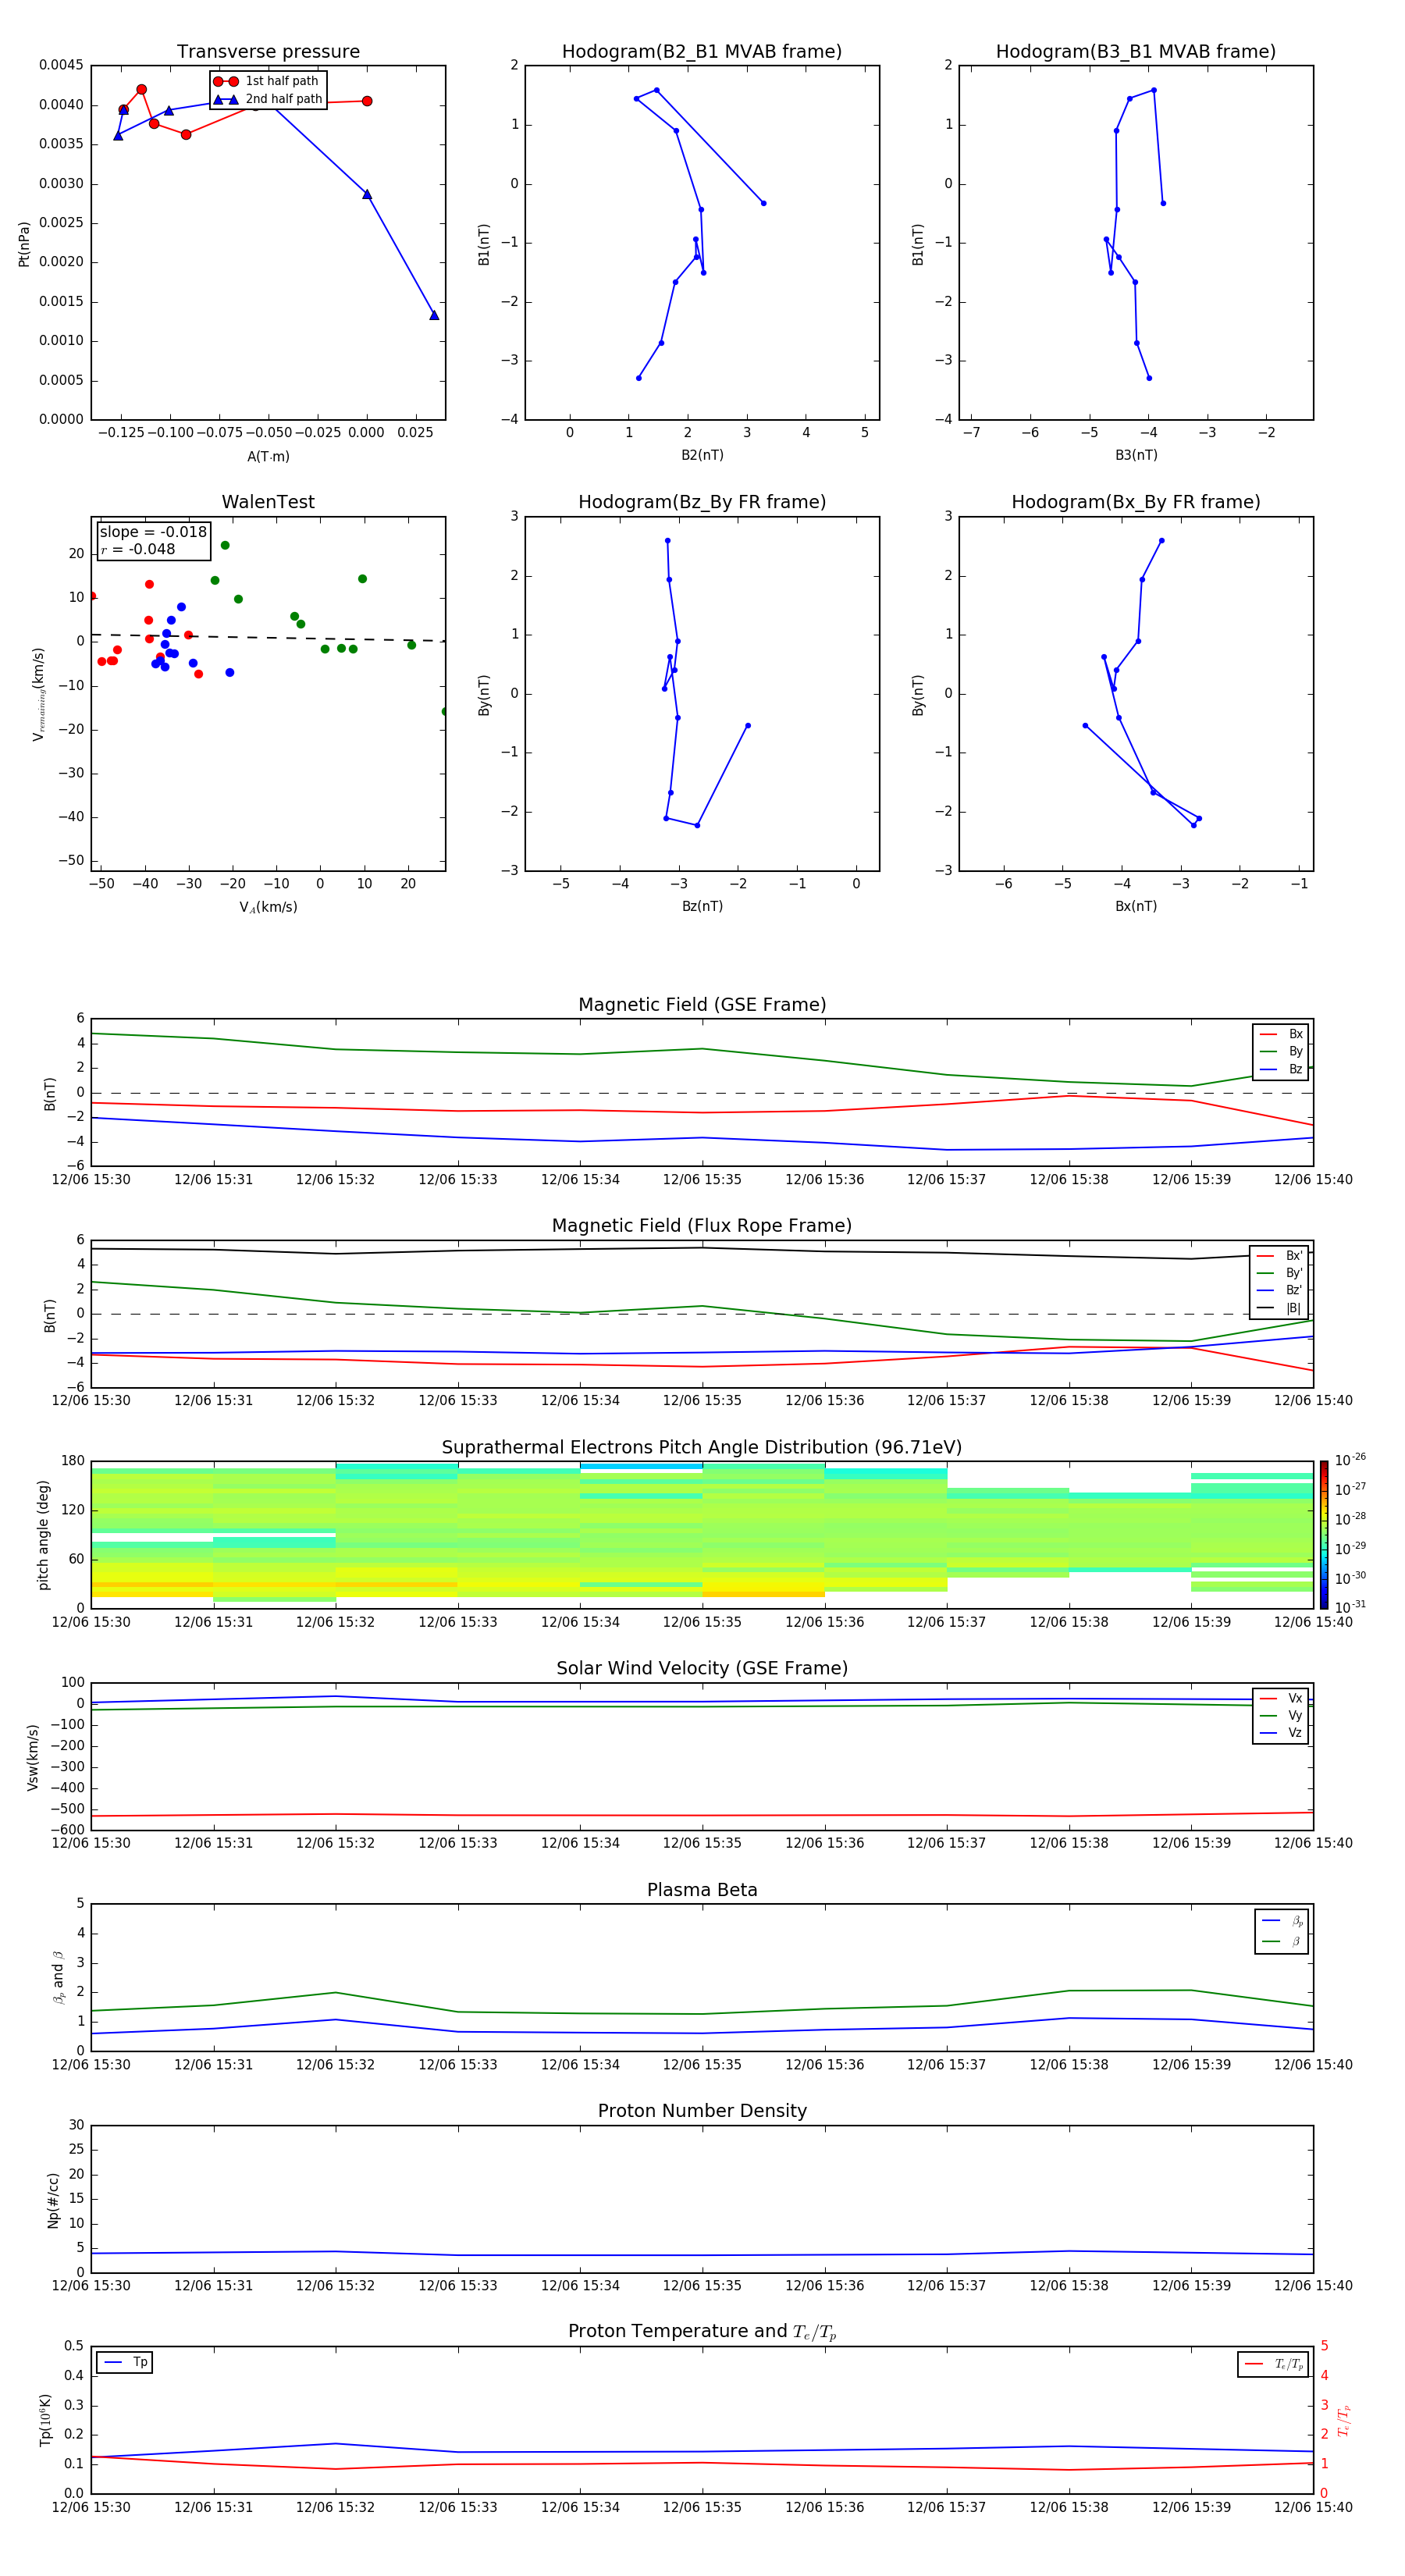Click the "Proton Temperature and Te/Tp" title

702,2332
